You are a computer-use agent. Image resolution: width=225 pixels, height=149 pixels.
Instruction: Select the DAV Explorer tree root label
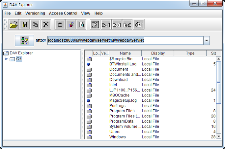pyautogui.click(x=21, y=53)
